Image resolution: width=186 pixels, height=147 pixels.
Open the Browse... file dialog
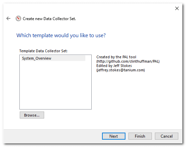[x=32, y=115]
